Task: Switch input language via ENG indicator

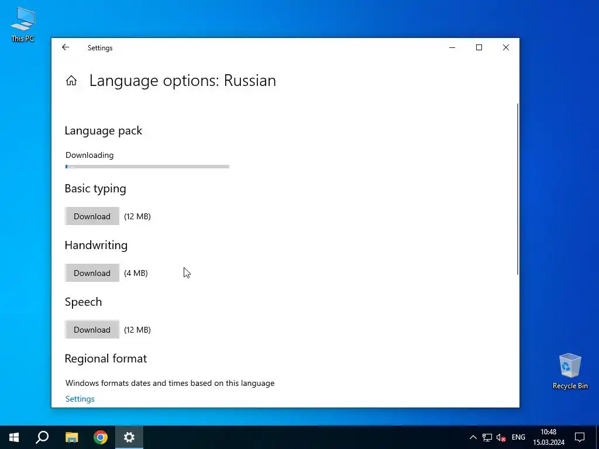Action: coord(518,437)
